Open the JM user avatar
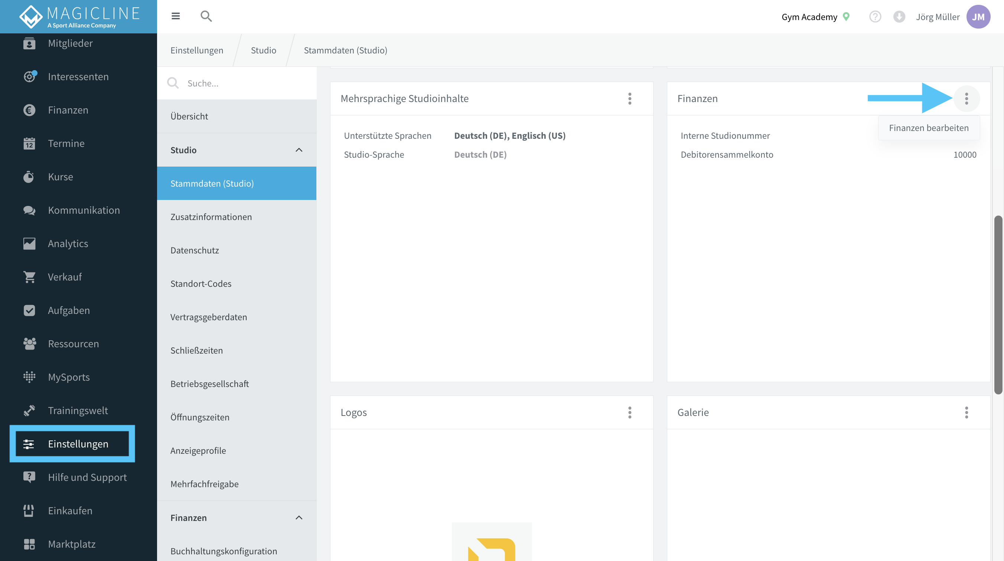This screenshot has height=561, width=1004. click(x=978, y=17)
